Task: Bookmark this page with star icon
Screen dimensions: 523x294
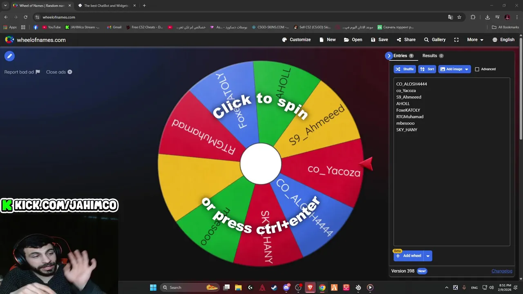Action: (459, 17)
